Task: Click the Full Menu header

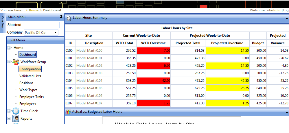Action: coord(35,40)
